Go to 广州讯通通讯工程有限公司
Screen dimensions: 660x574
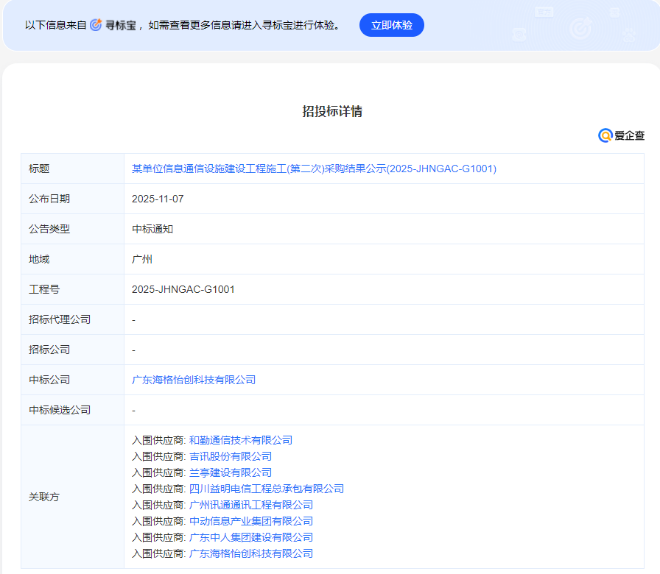(x=251, y=505)
